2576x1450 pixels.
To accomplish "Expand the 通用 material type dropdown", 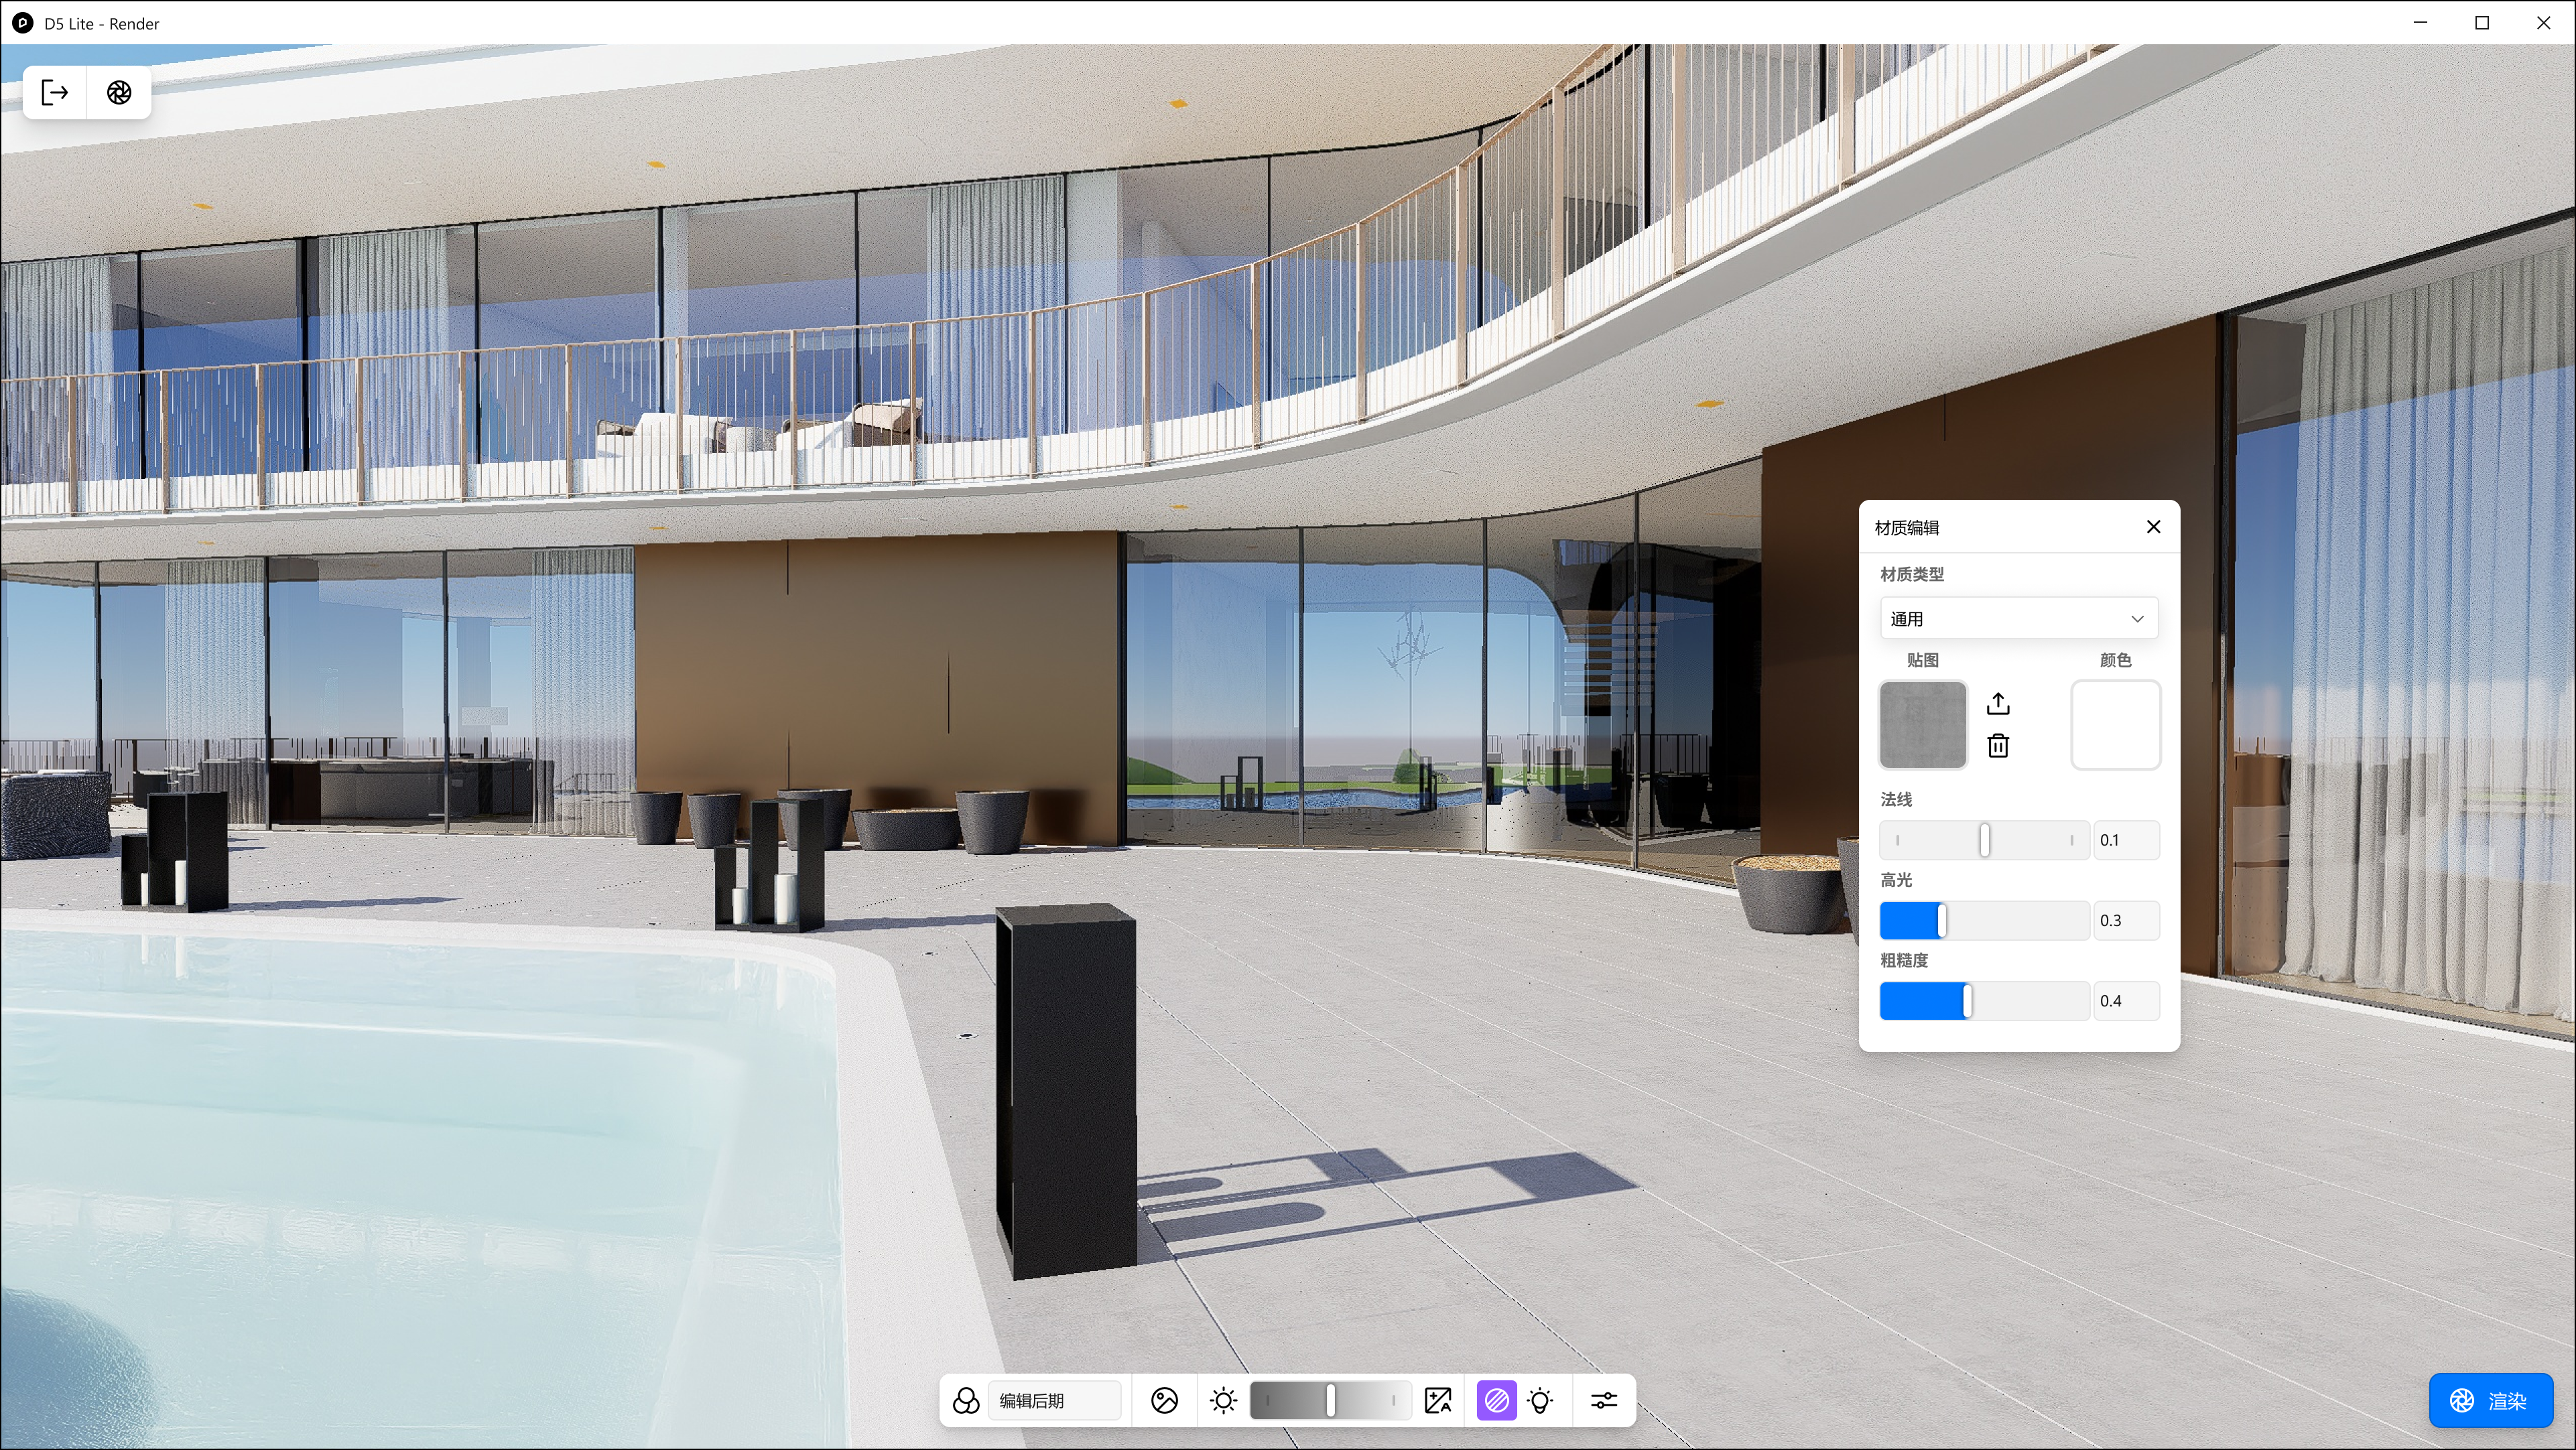I will pos(2019,619).
